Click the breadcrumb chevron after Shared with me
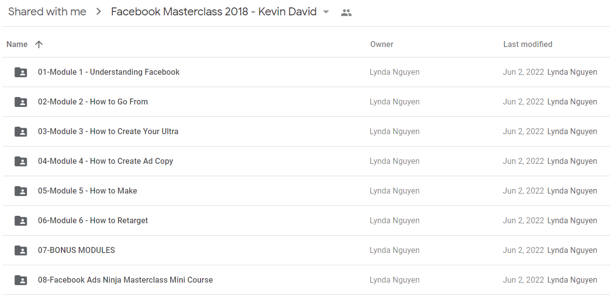 click(99, 12)
